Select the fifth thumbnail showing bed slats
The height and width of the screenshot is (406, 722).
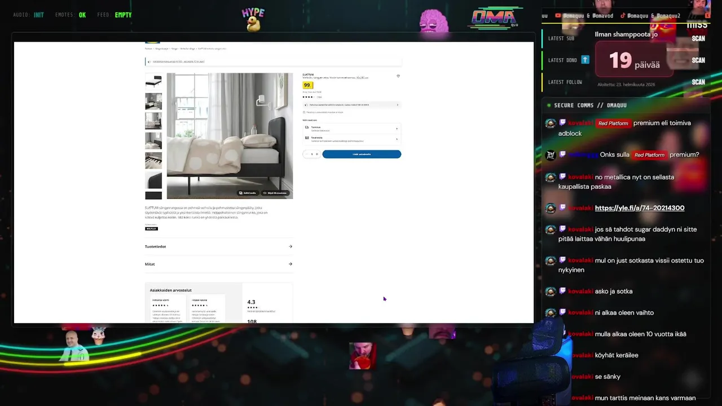[x=153, y=160]
